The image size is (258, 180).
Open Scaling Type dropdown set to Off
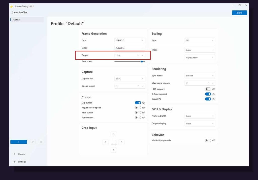200,40
